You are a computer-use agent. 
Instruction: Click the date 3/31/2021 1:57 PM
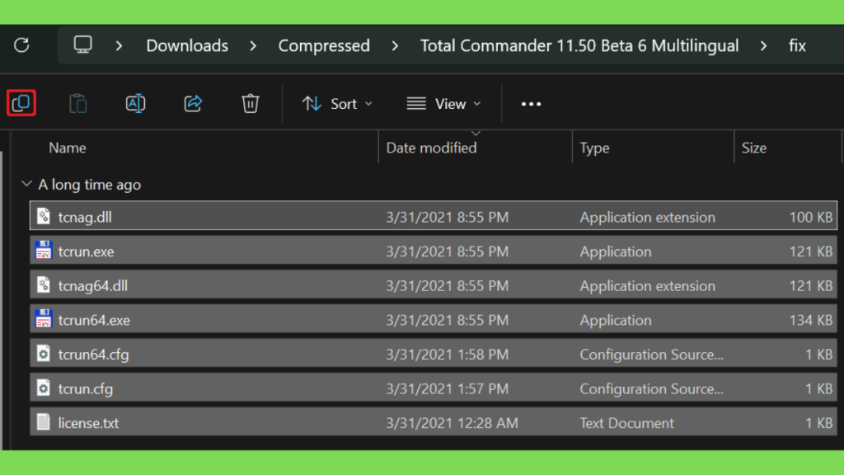tap(448, 389)
